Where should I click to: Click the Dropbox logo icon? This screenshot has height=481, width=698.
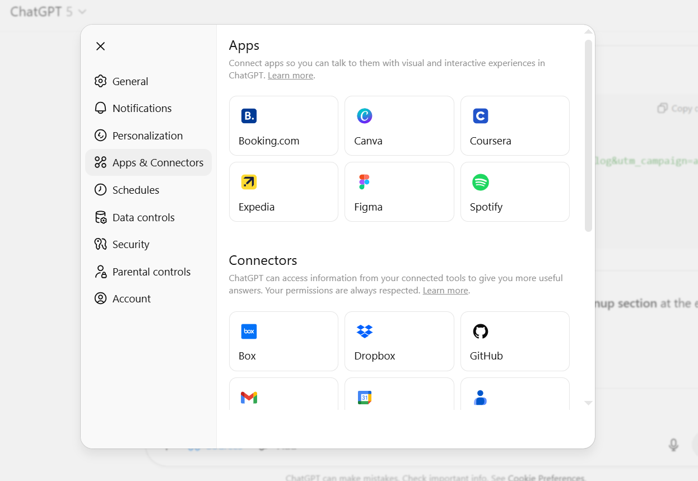(365, 331)
